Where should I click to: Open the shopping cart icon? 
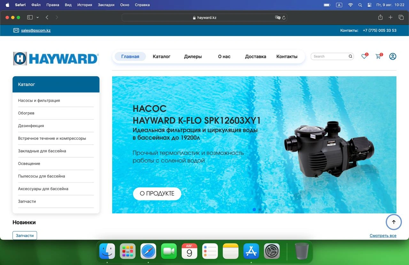click(x=378, y=56)
